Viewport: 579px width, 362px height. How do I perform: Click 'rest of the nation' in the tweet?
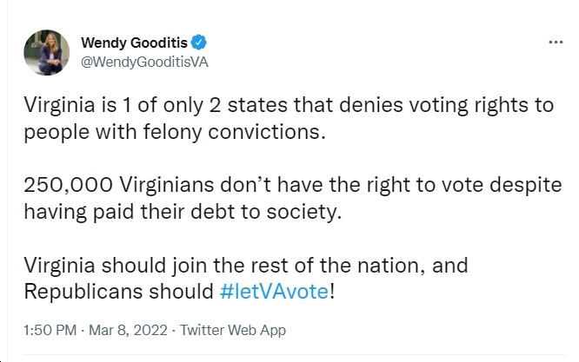click(x=338, y=266)
